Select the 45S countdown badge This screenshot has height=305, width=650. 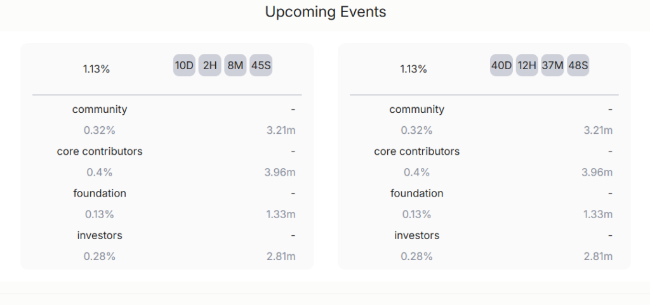click(261, 65)
